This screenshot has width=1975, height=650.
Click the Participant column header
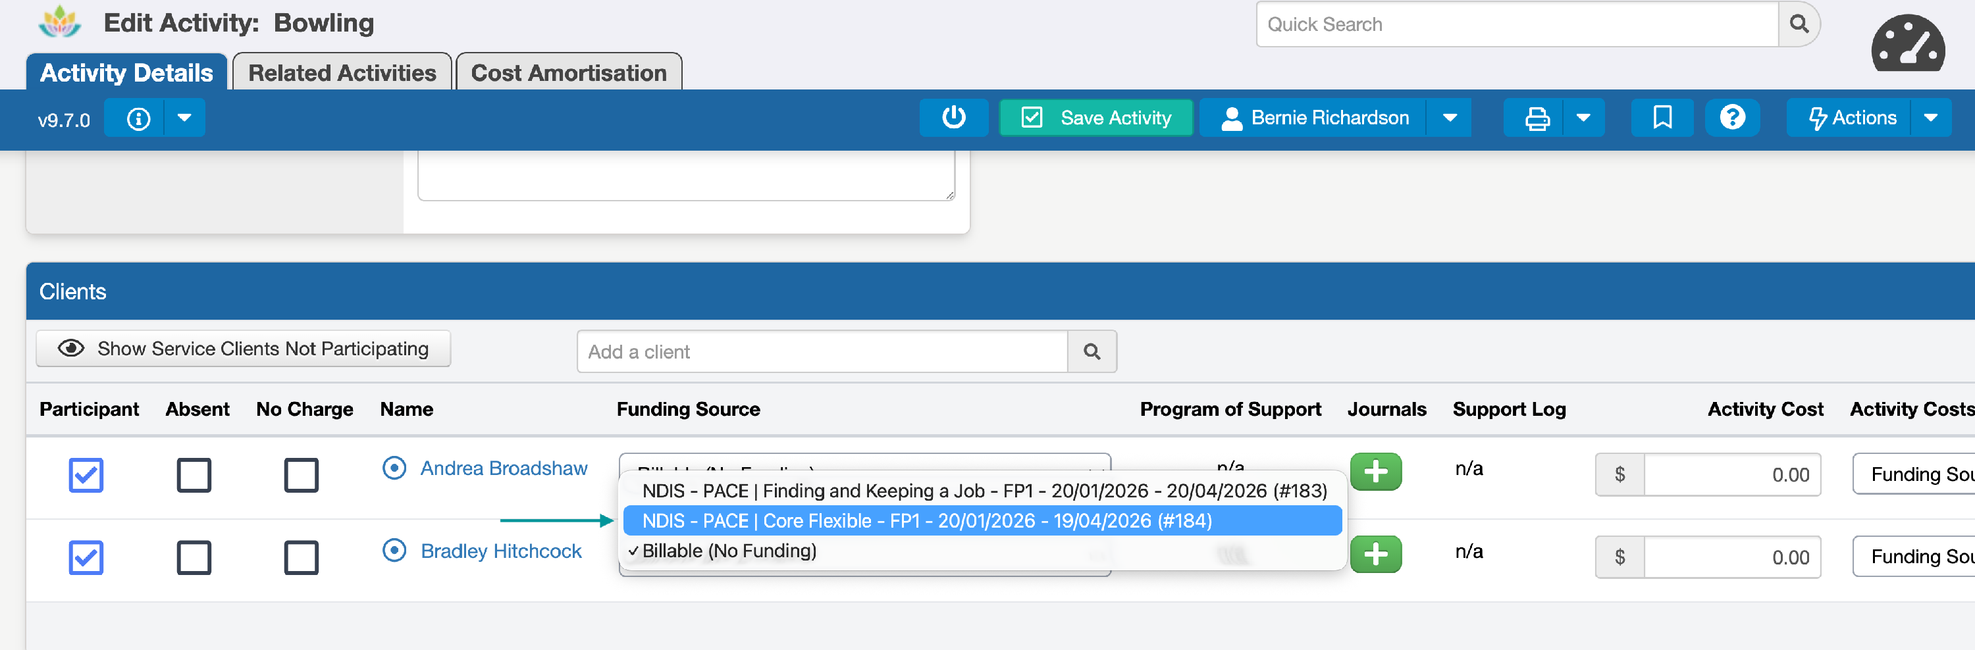click(x=89, y=409)
